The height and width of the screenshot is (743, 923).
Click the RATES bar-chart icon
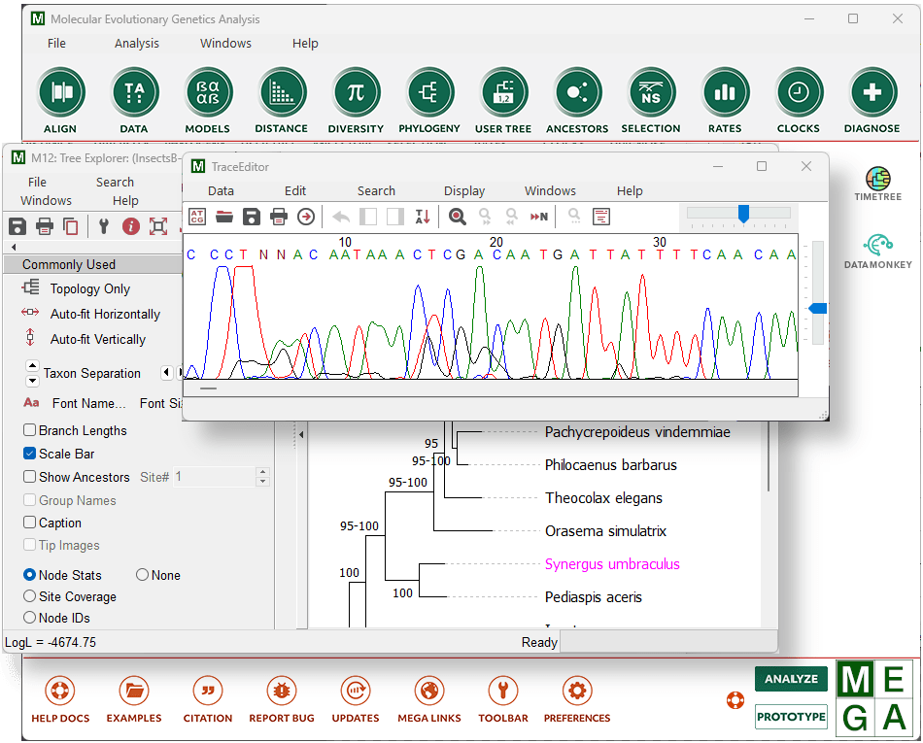725,93
